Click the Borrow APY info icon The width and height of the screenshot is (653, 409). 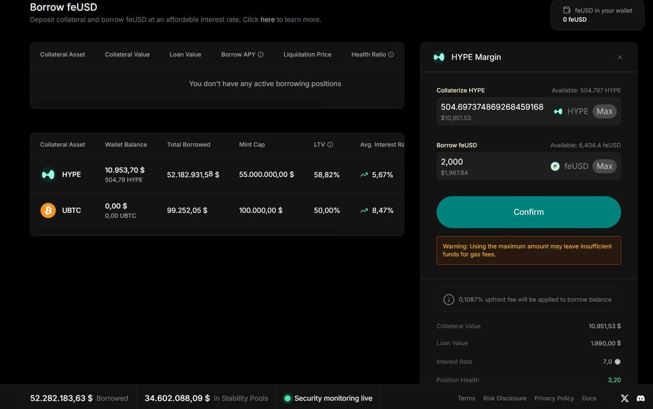[x=261, y=54]
